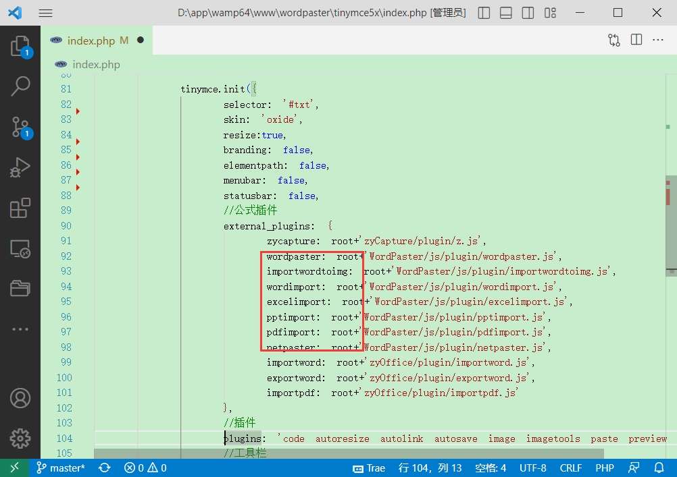The height and width of the screenshot is (477, 677).
Task: Open the PHP language mode selector
Action: click(605, 468)
